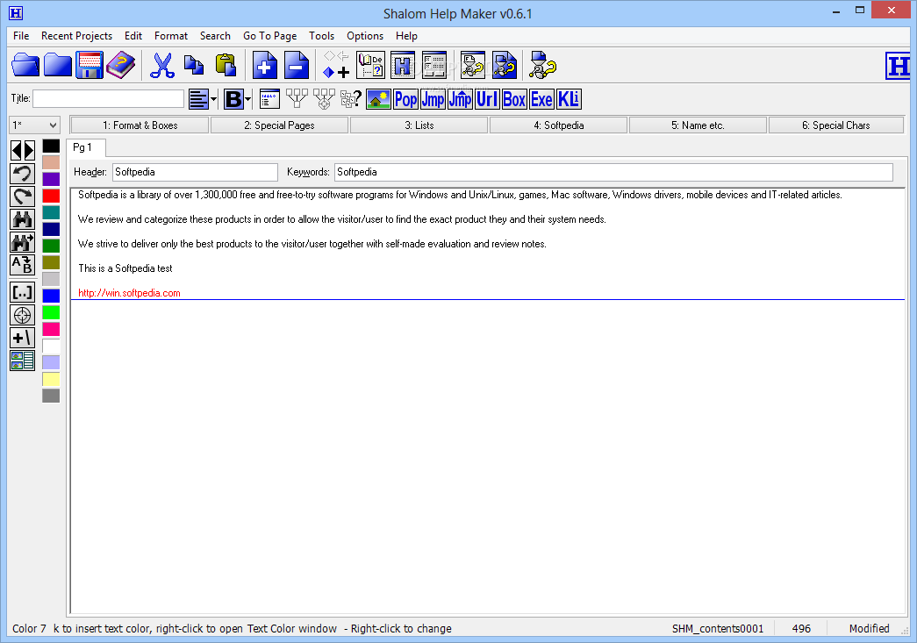Pick the yellow color swatch
Viewport: 917px width, 643px height.
(x=51, y=379)
